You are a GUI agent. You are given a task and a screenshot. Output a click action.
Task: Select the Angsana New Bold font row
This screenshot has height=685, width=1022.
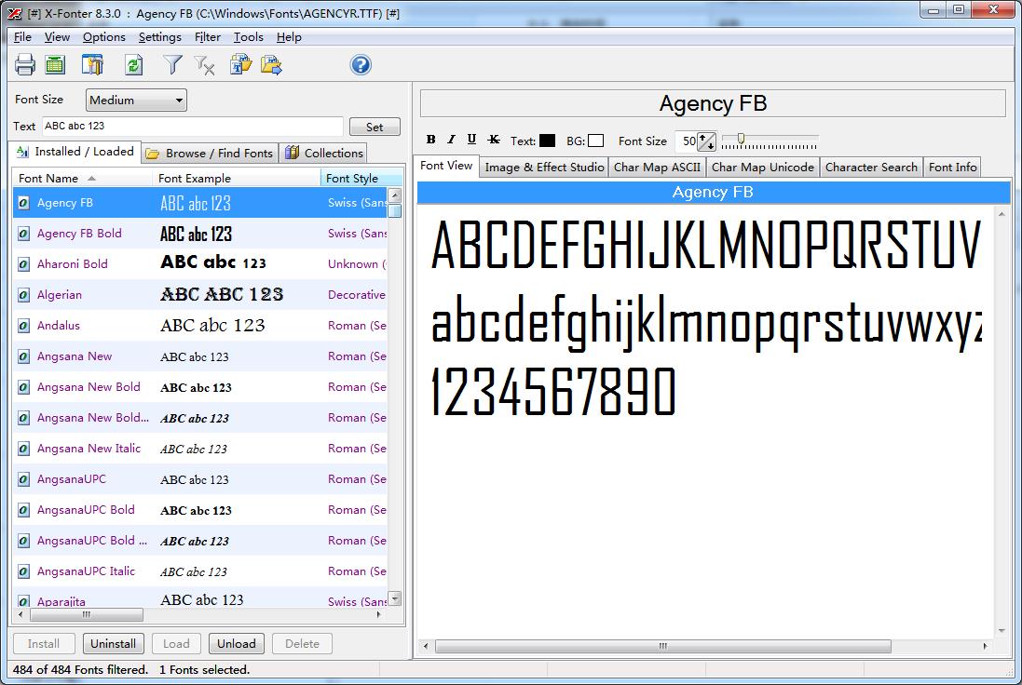pos(199,387)
